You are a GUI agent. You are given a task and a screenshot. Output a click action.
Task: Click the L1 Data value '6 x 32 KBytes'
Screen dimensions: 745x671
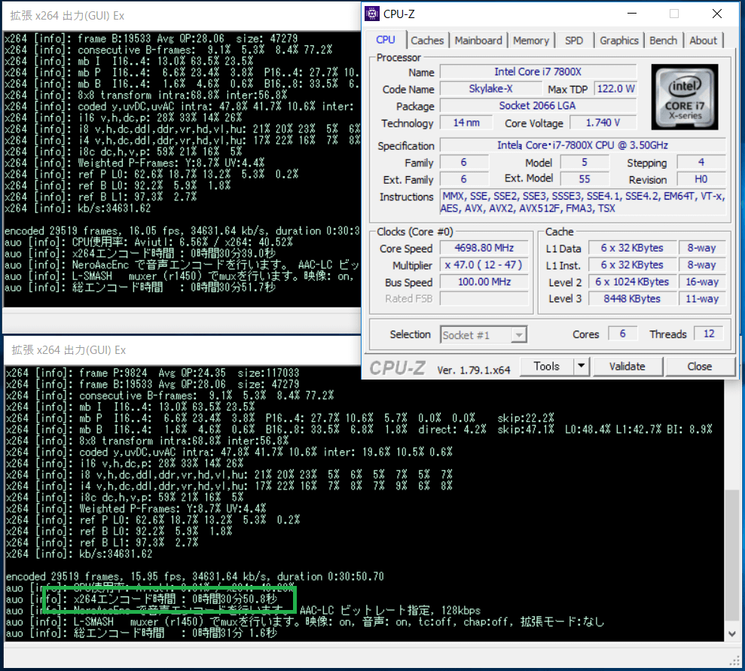632,248
